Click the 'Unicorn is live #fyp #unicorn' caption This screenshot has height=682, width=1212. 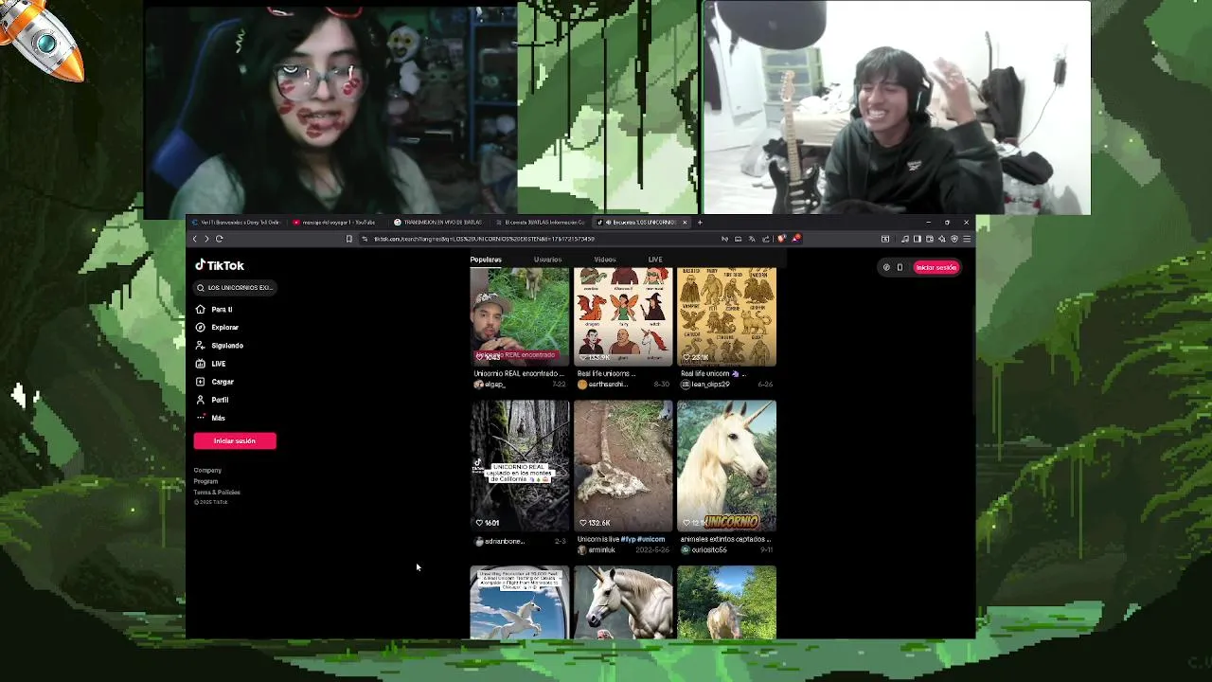coord(621,540)
